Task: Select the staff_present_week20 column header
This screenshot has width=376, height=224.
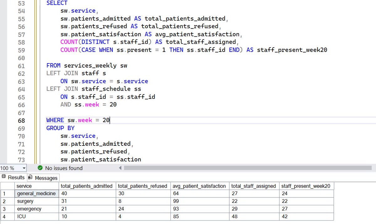Action: click(x=306, y=186)
